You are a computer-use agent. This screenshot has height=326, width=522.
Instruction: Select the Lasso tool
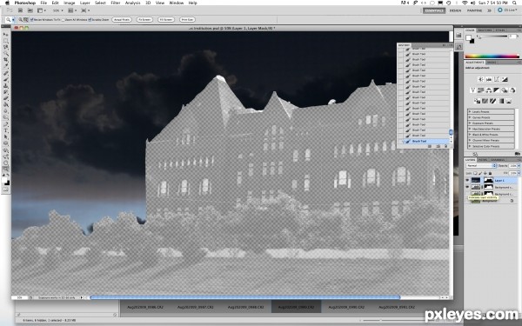[6, 47]
